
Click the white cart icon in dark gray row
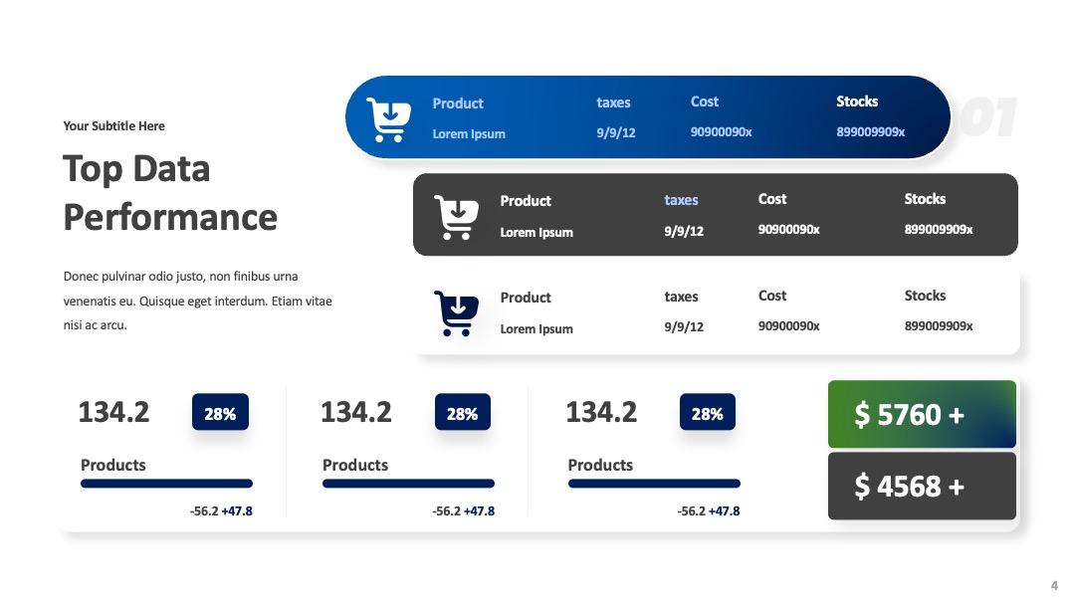(456, 217)
